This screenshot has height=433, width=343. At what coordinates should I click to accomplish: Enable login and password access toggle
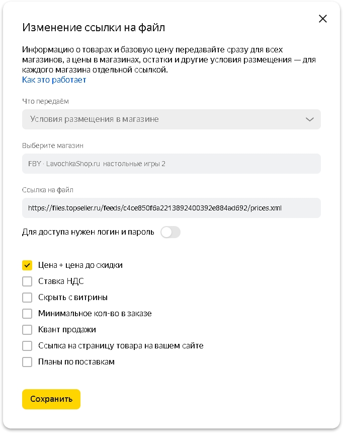170,232
